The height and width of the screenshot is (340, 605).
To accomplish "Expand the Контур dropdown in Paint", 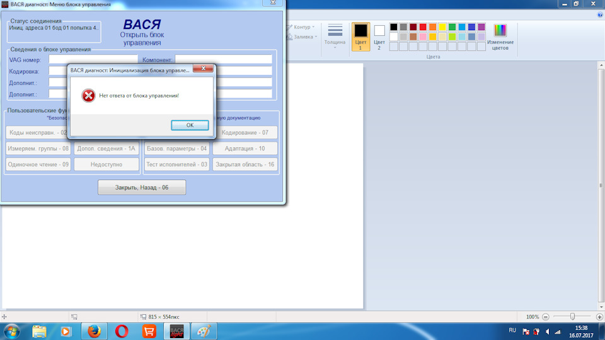I will (301, 27).
